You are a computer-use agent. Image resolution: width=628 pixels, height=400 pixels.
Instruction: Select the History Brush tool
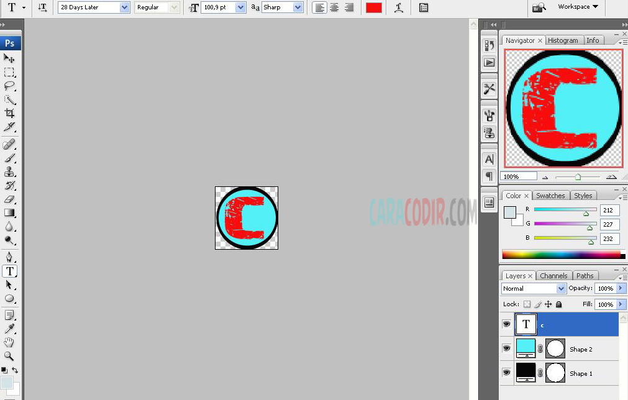point(9,185)
